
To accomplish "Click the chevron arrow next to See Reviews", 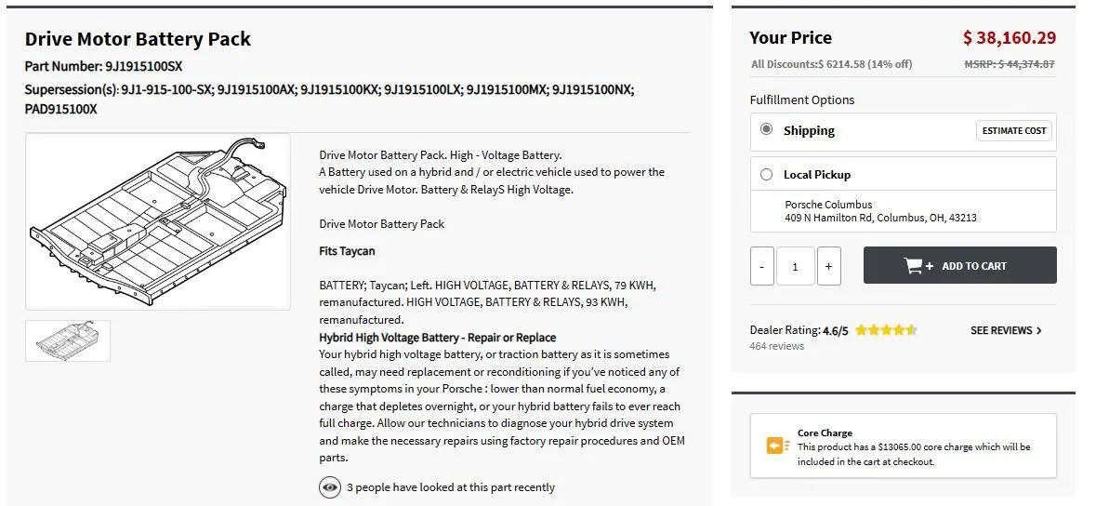I will 1038,330.
